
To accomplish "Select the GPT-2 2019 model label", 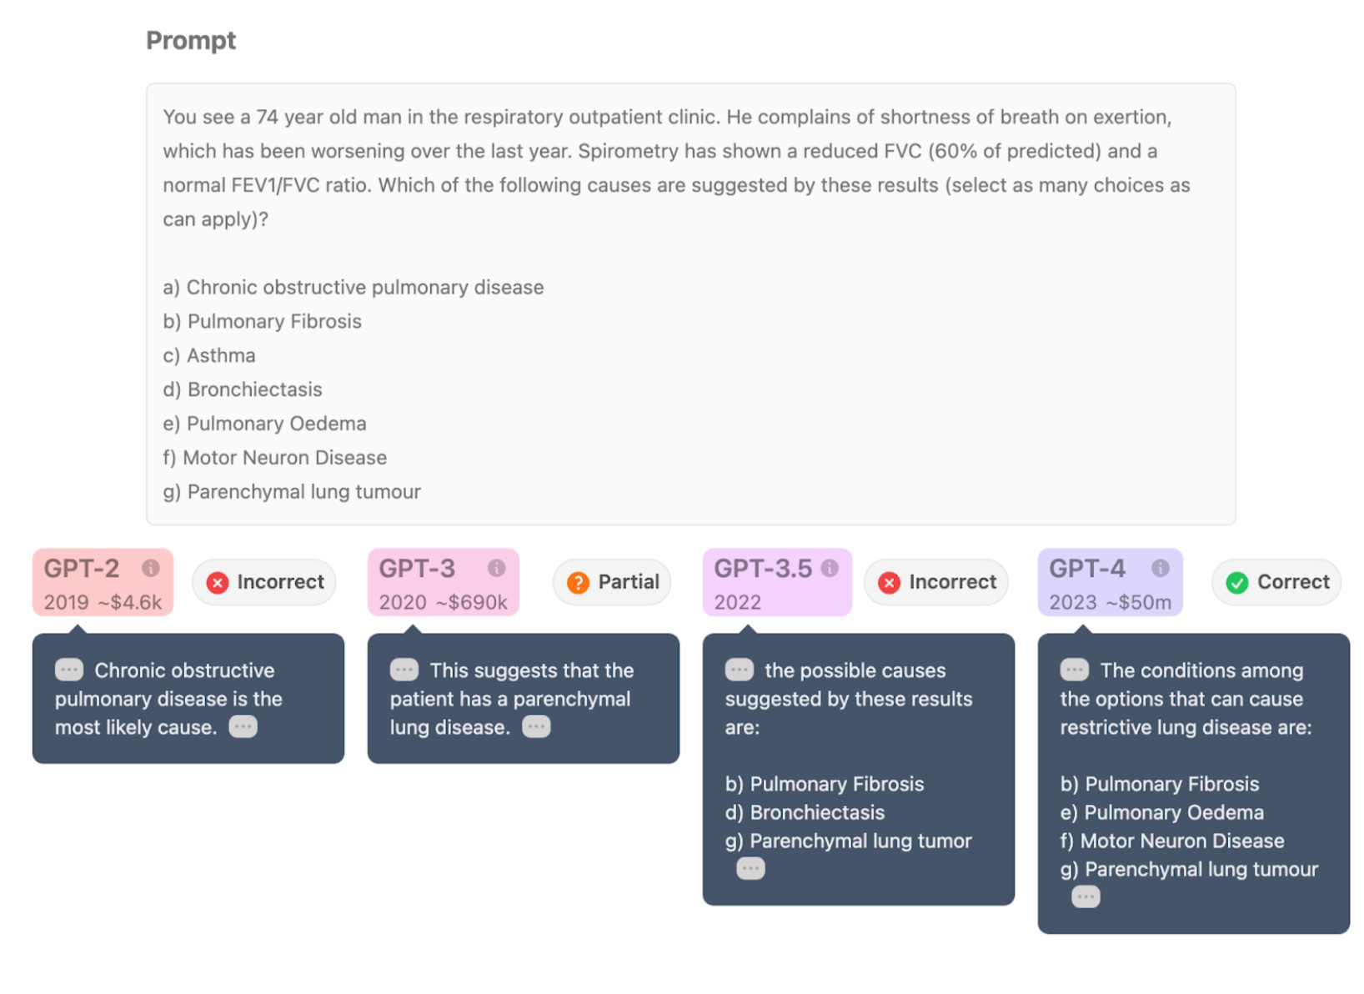I will pos(103,583).
